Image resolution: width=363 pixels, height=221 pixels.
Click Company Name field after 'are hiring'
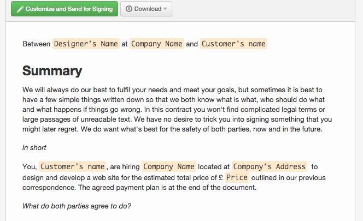(x=169, y=166)
